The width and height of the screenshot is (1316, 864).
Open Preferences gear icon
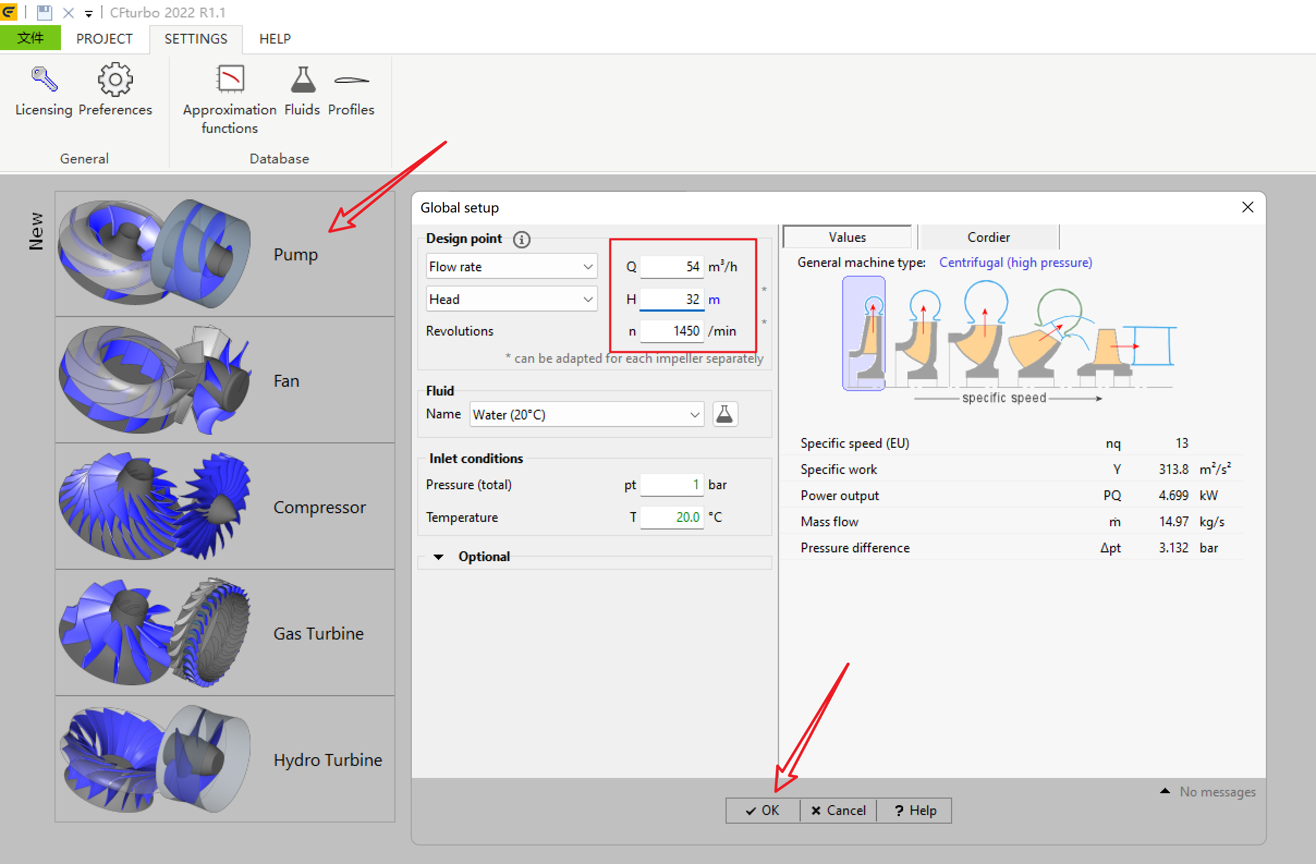(115, 80)
